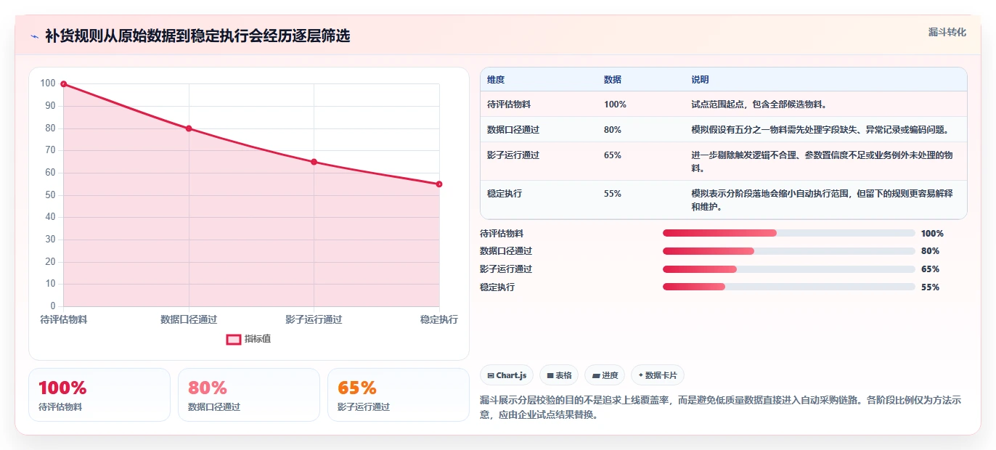
Task: Click the 维度 table column header
Action: click(496, 80)
